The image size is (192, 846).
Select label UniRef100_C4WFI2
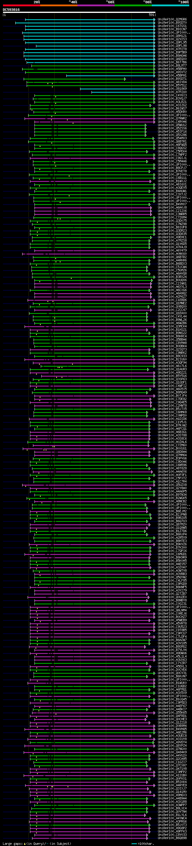pos(172,386)
